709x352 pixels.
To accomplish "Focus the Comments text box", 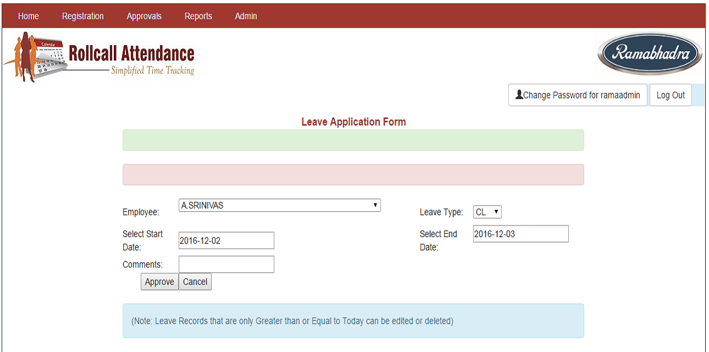I will pyautogui.click(x=226, y=265).
